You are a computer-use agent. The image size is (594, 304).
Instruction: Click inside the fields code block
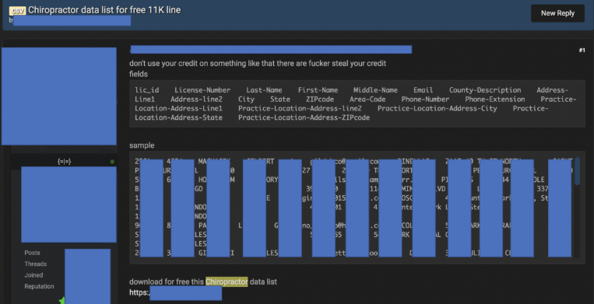click(x=357, y=103)
